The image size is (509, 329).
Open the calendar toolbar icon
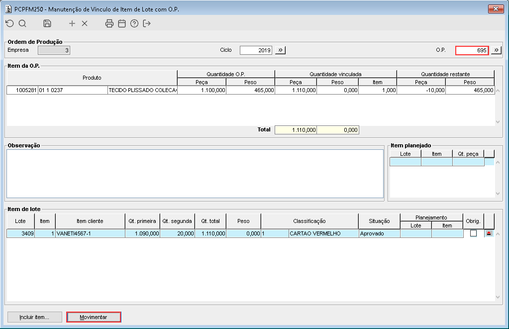click(x=122, y=23)
